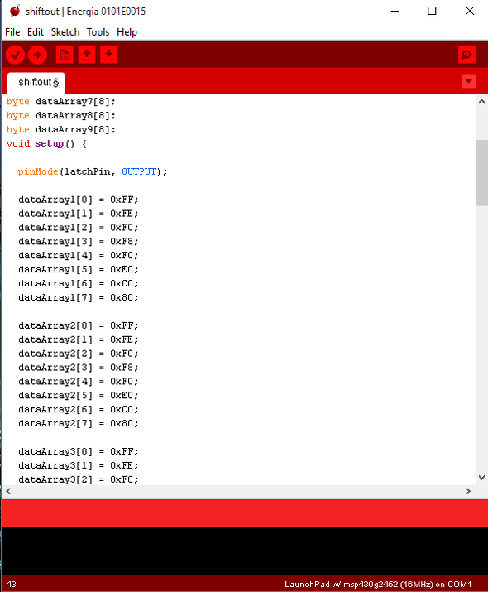Screen dimensions: 488x592
Task: Click line 'dataArray2[3] = 0xF8;'
Action: pos(79,368)
